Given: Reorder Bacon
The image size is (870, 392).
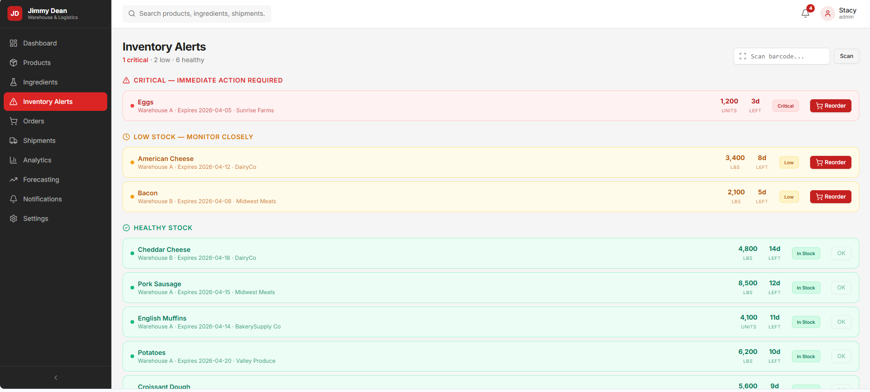Looking at the screenshot, I should point(831,197).
